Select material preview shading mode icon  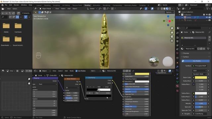click(x=167, y=9)
